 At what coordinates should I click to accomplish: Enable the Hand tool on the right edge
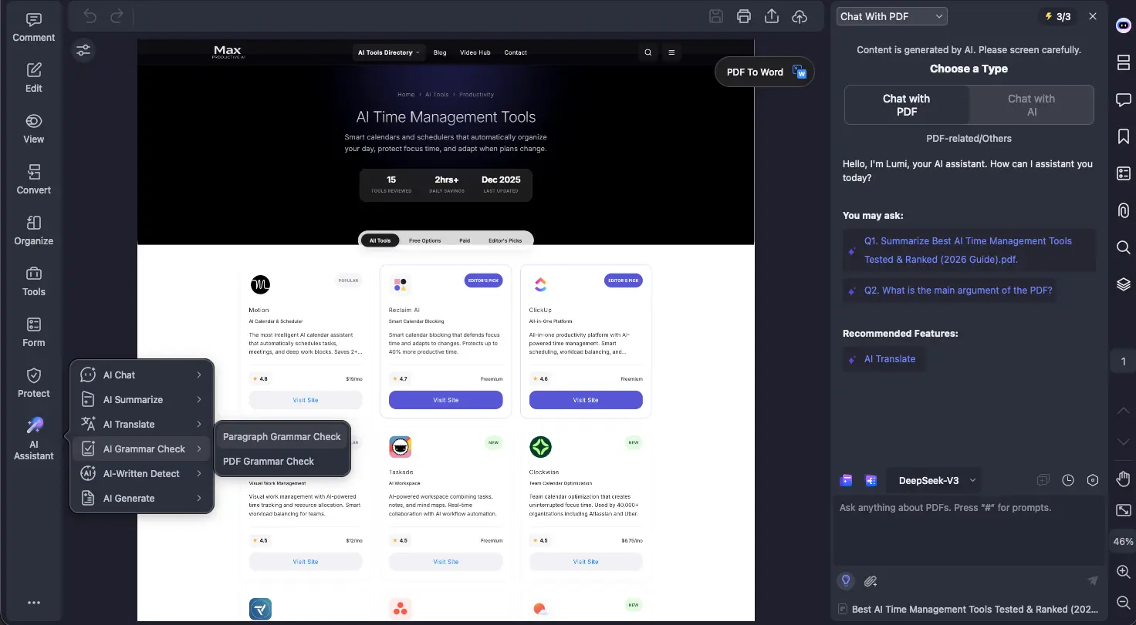point(1123,479)
